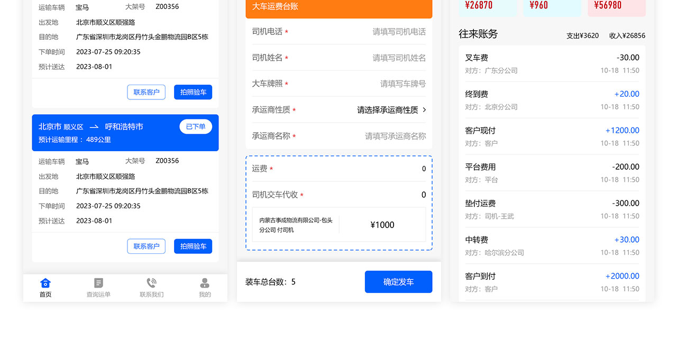Click the 已下单 status badge
Screen dimensions: 677x341
click(196, 127)
